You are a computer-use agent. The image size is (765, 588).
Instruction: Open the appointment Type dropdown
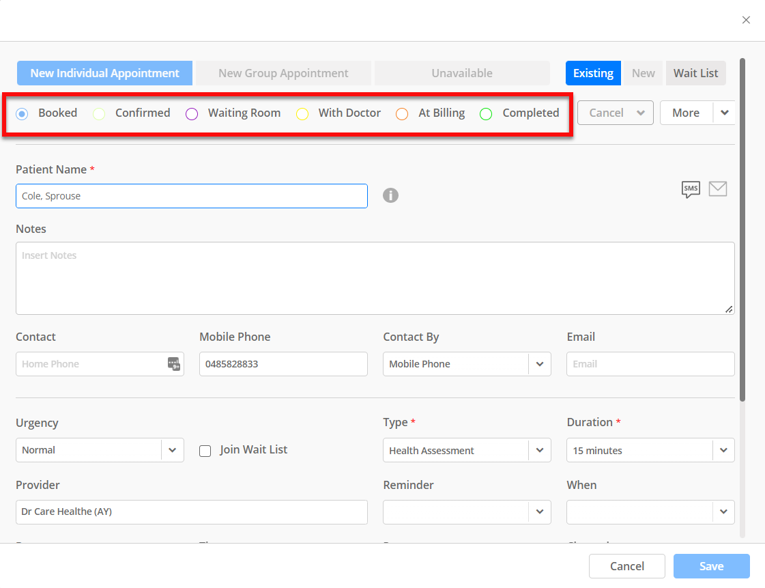pyautogui.click(x=539, y=450)
